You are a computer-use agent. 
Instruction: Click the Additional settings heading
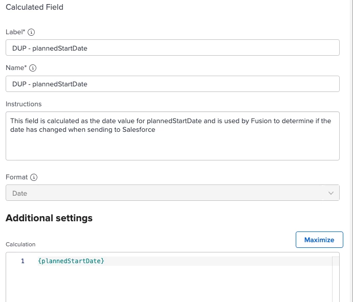49,218
